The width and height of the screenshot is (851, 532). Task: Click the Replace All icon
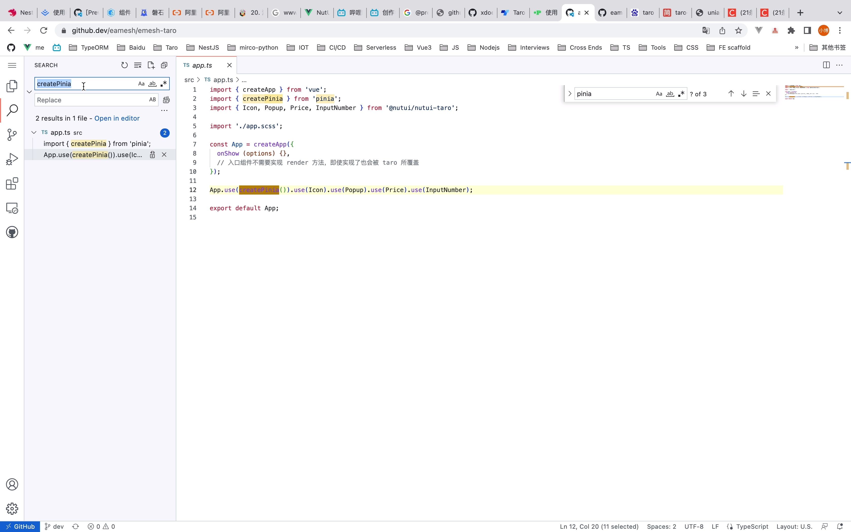click(166, 100)
